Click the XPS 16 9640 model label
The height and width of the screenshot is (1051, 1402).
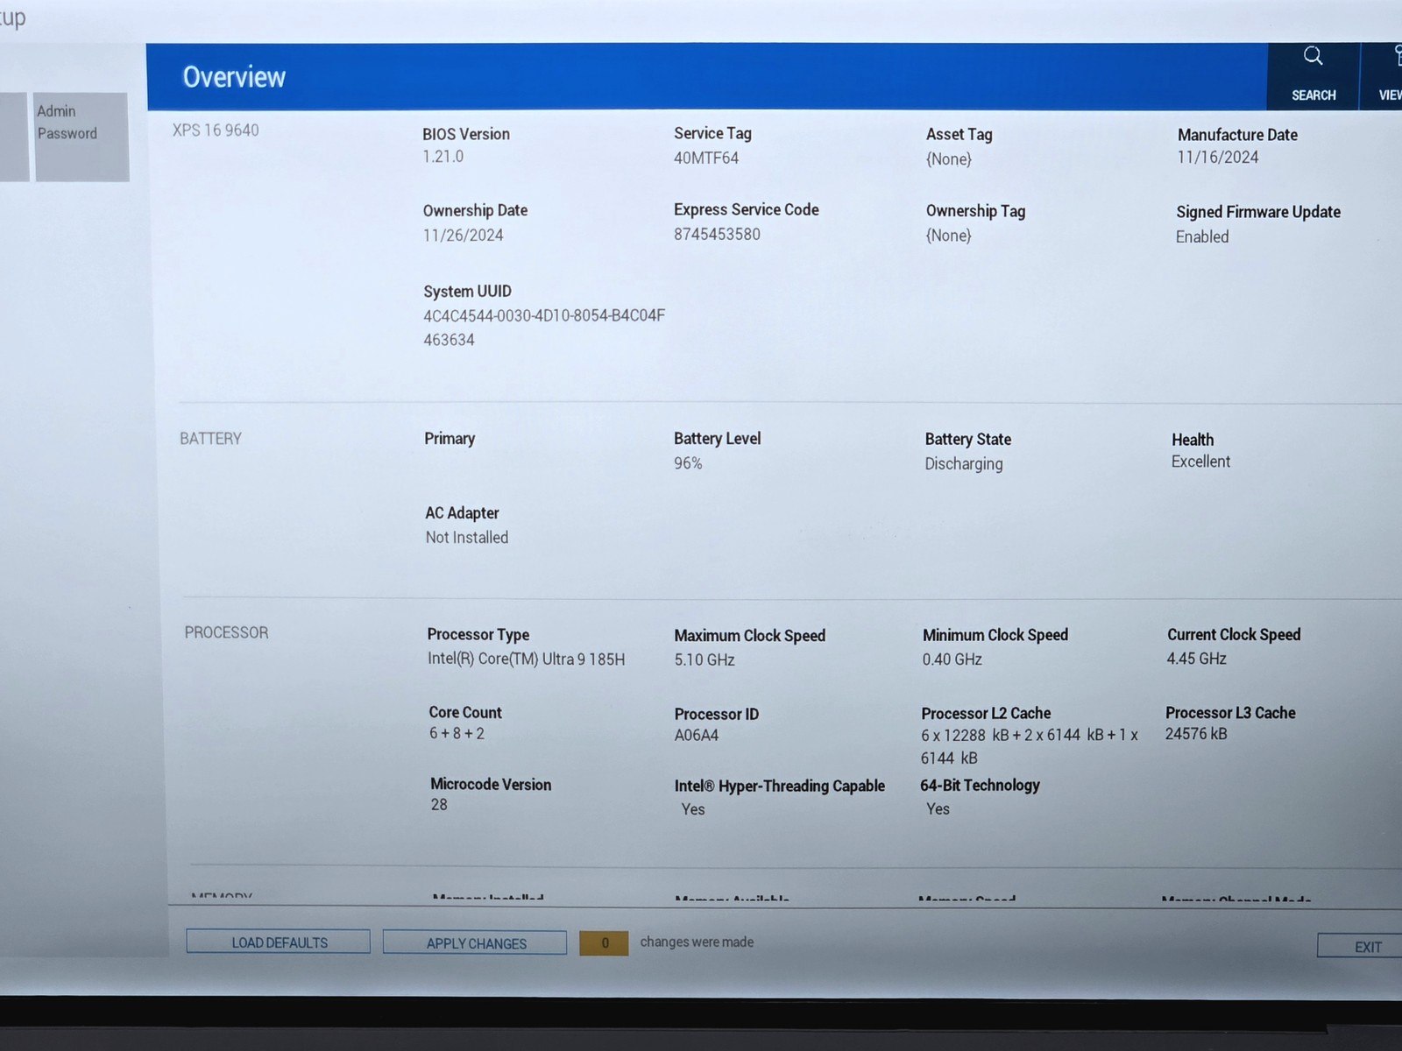pos(216,130)
